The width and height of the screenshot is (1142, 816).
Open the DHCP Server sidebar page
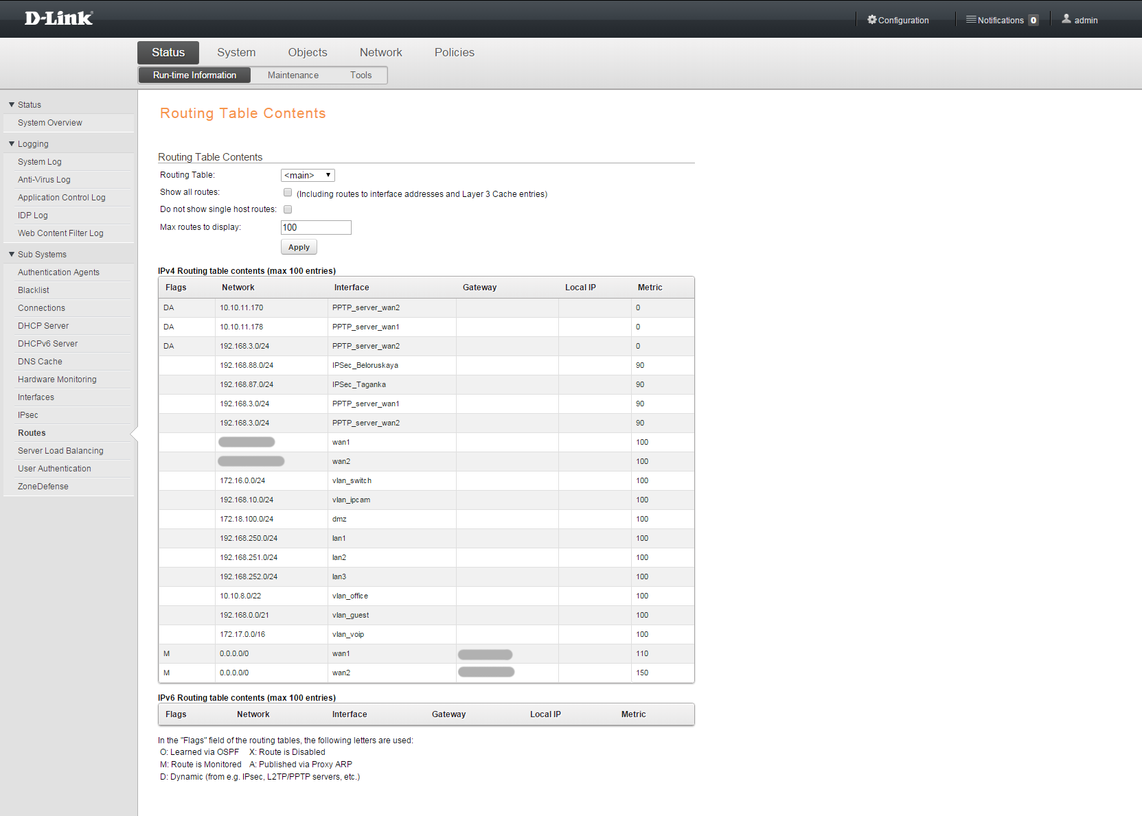[x=43, y=326]
